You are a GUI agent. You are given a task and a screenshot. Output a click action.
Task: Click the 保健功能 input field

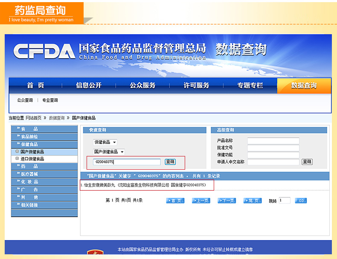pos(273,155)
